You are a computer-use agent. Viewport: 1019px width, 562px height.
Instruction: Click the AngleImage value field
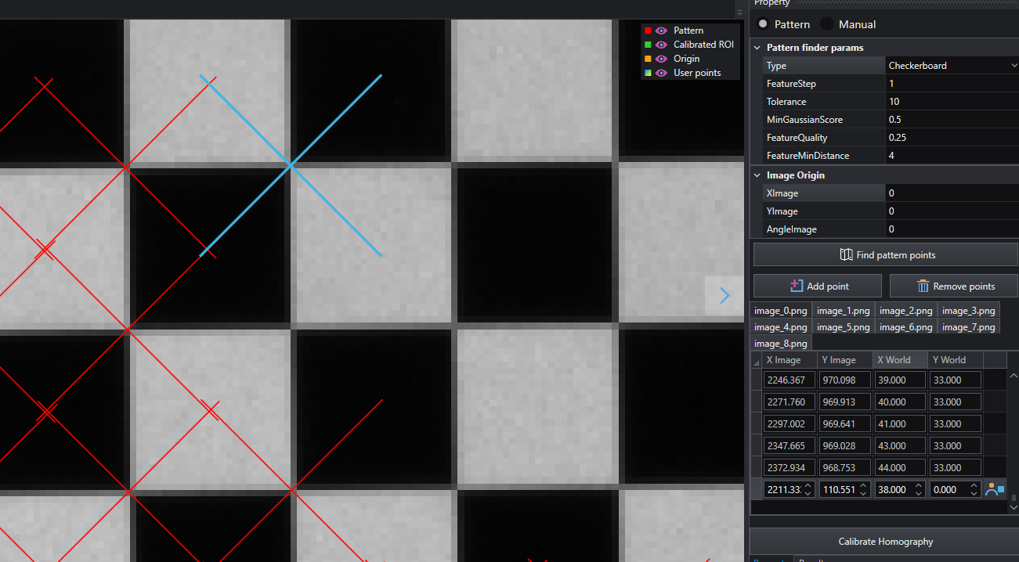point(952,229)
